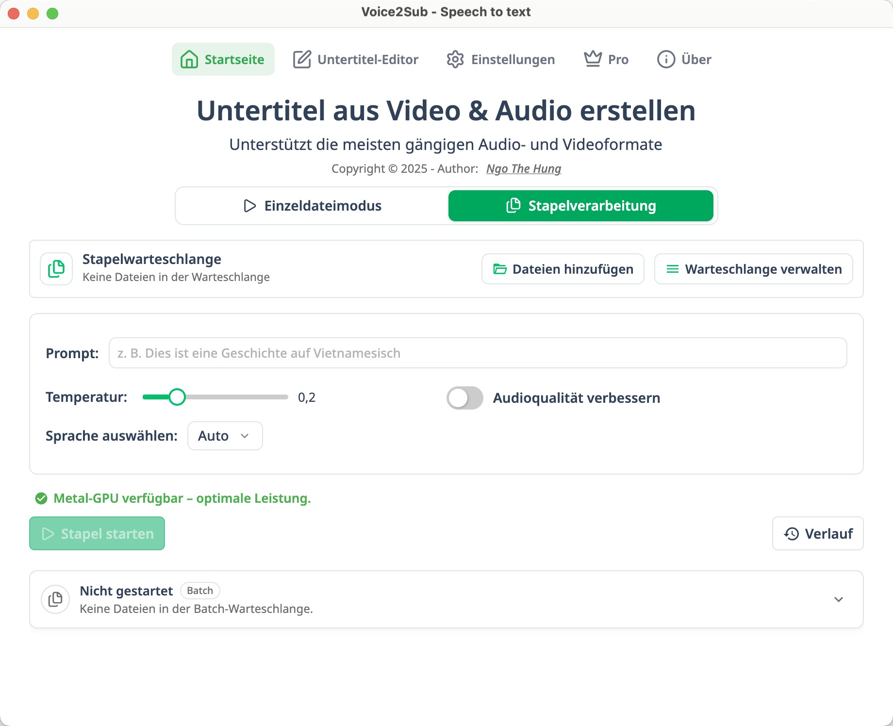Switch to Einzeldateimodus
Screen dimensions: 893x726
[x=313, y=206]
